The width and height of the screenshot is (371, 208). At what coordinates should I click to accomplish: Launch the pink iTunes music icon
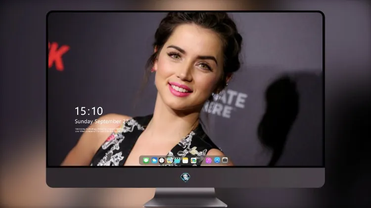tap(208, 160)
